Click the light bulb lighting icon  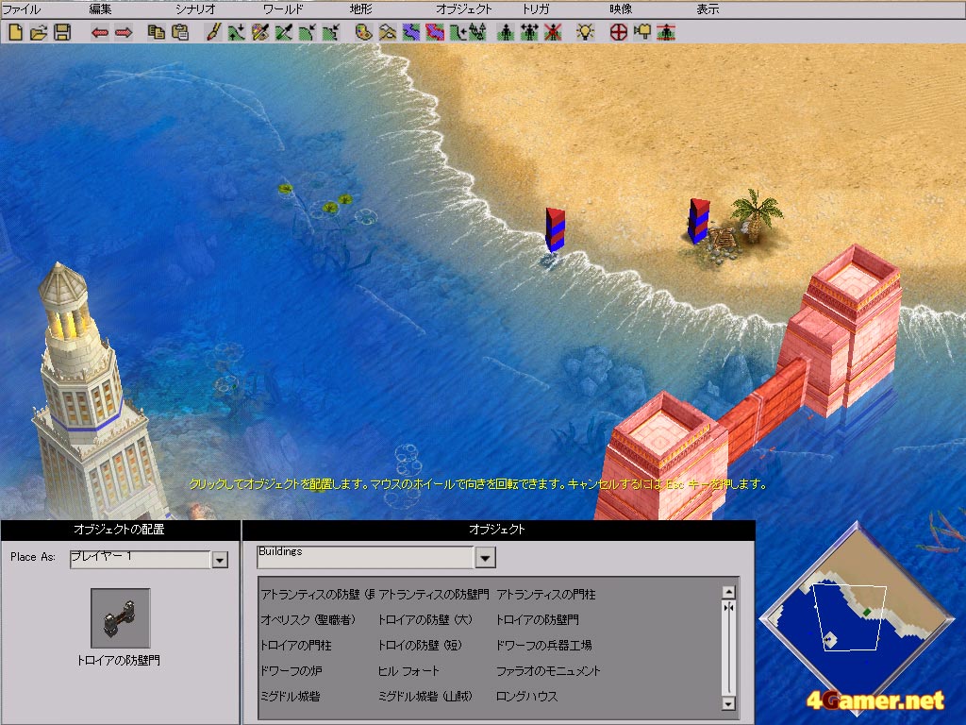click(x=585, y=32)
